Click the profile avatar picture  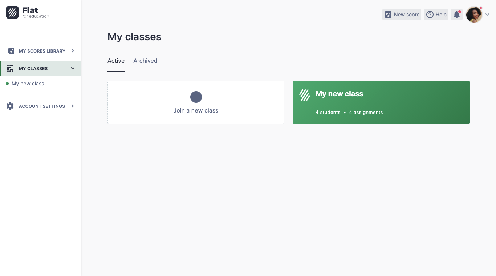point(474,15)
